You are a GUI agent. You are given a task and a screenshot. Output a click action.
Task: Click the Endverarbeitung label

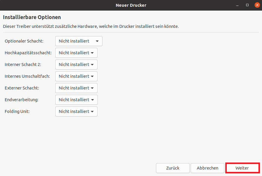coord(21,100)
